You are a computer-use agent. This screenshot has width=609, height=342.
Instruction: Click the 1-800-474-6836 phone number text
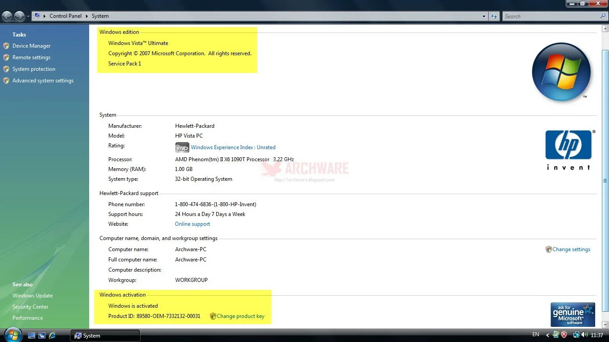click(x=215, y=204)
